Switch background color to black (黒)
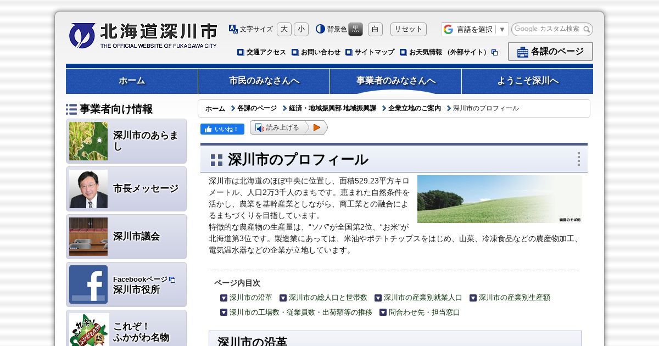 click(355, 29)
